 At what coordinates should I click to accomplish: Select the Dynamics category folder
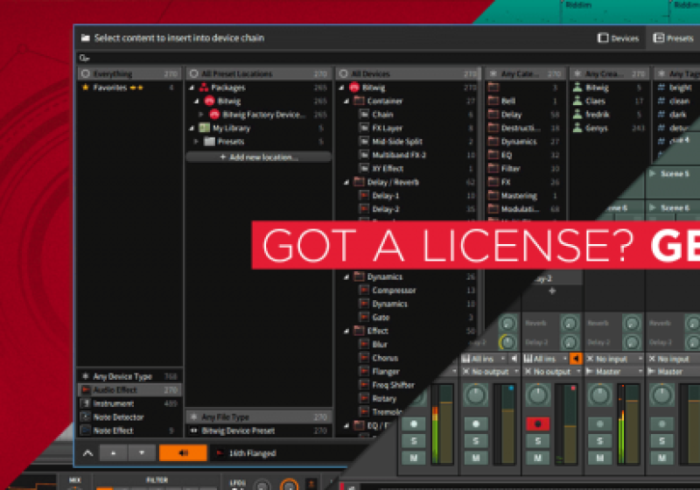click(519, 142)
